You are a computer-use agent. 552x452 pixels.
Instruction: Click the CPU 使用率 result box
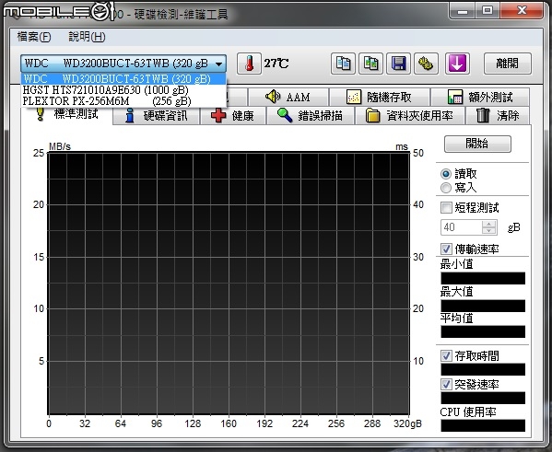tap(483, 425)
